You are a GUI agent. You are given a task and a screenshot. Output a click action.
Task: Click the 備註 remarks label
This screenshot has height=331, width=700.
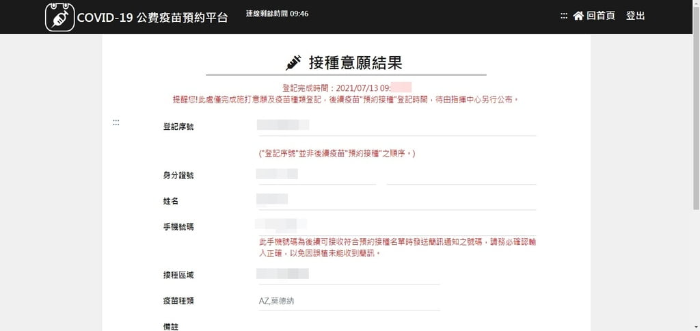click(x=171, y=326)
